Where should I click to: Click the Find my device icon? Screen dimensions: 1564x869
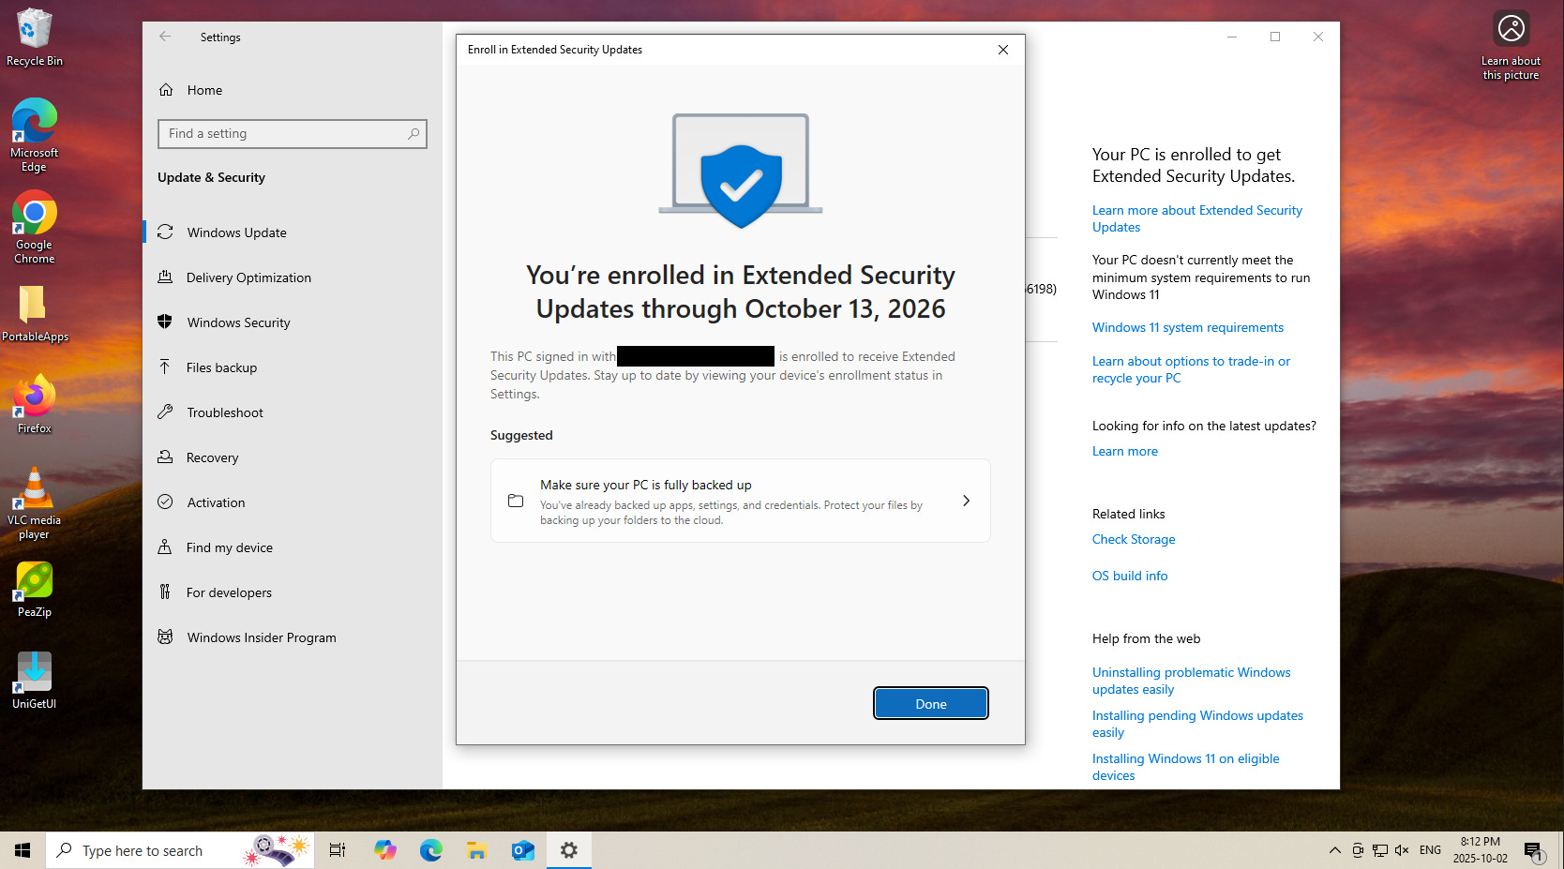[x=165, y=547]
